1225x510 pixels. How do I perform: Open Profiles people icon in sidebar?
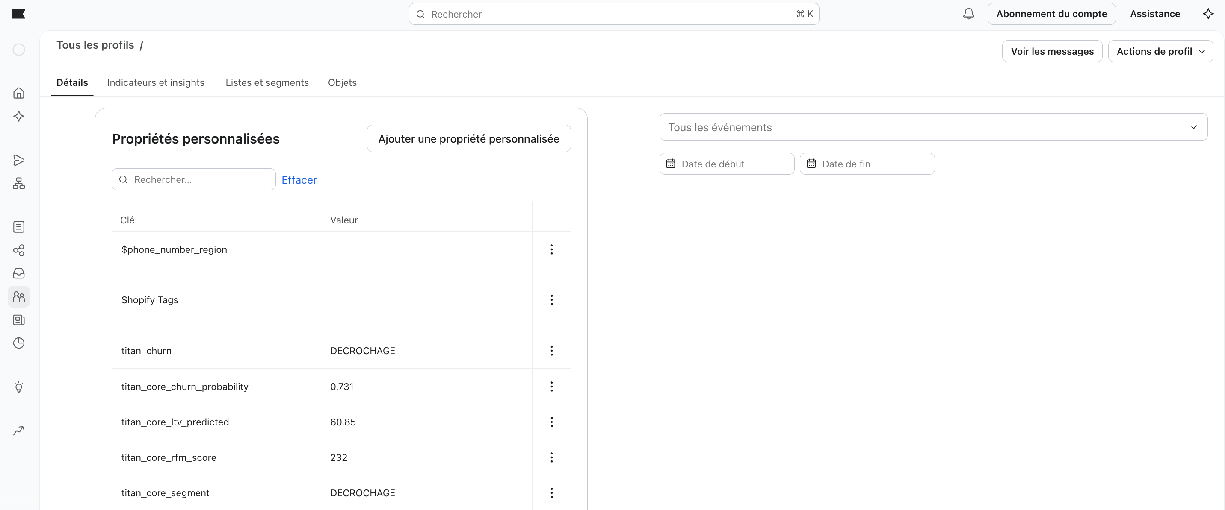pos(18,297)
